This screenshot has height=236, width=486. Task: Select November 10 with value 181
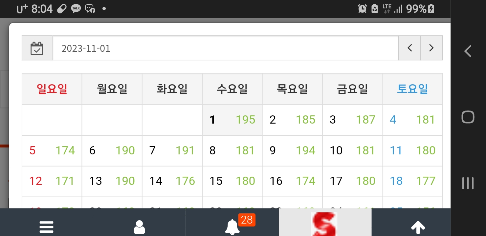pyautogui.click(x=352, y=151)
